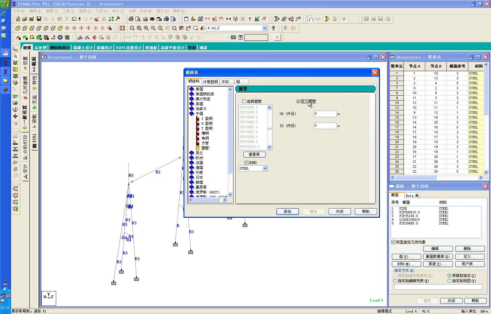The height and width of the screenshot is (314, 491).
Task: Click the portal frame shape icon
Action: (311, 19)
